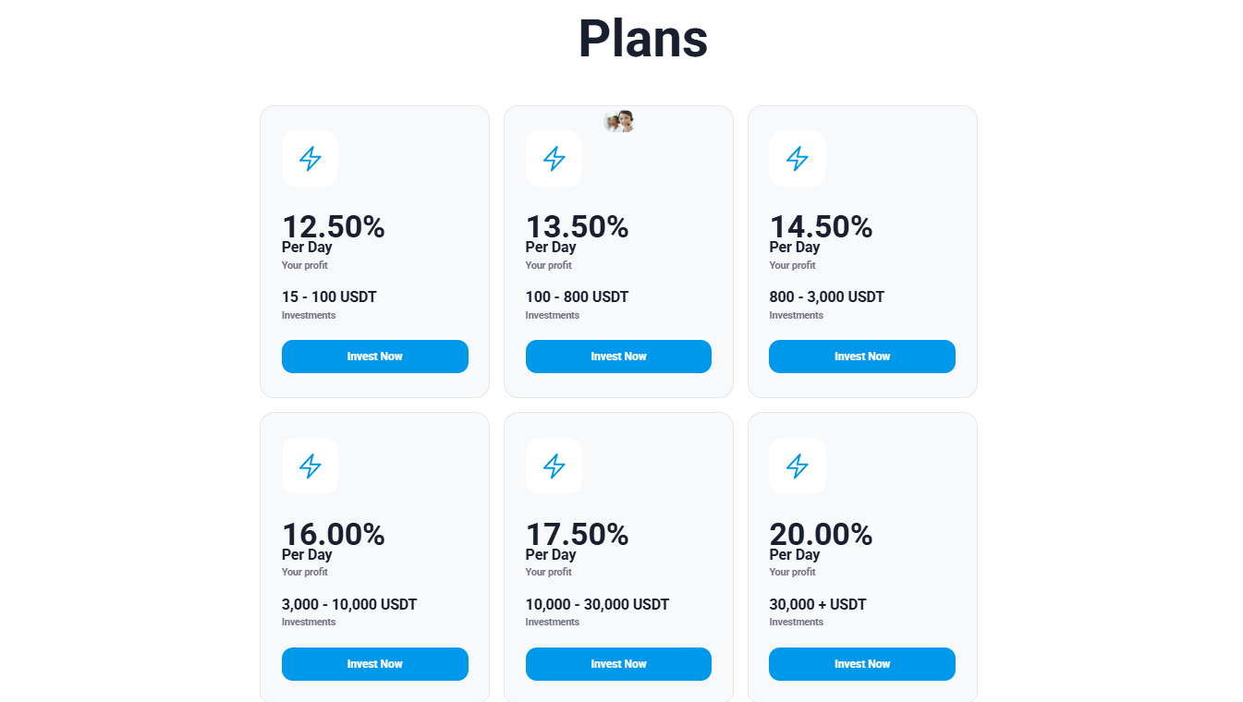
Task: Select the 12.50% profit rate text
Action: (333, 226)
